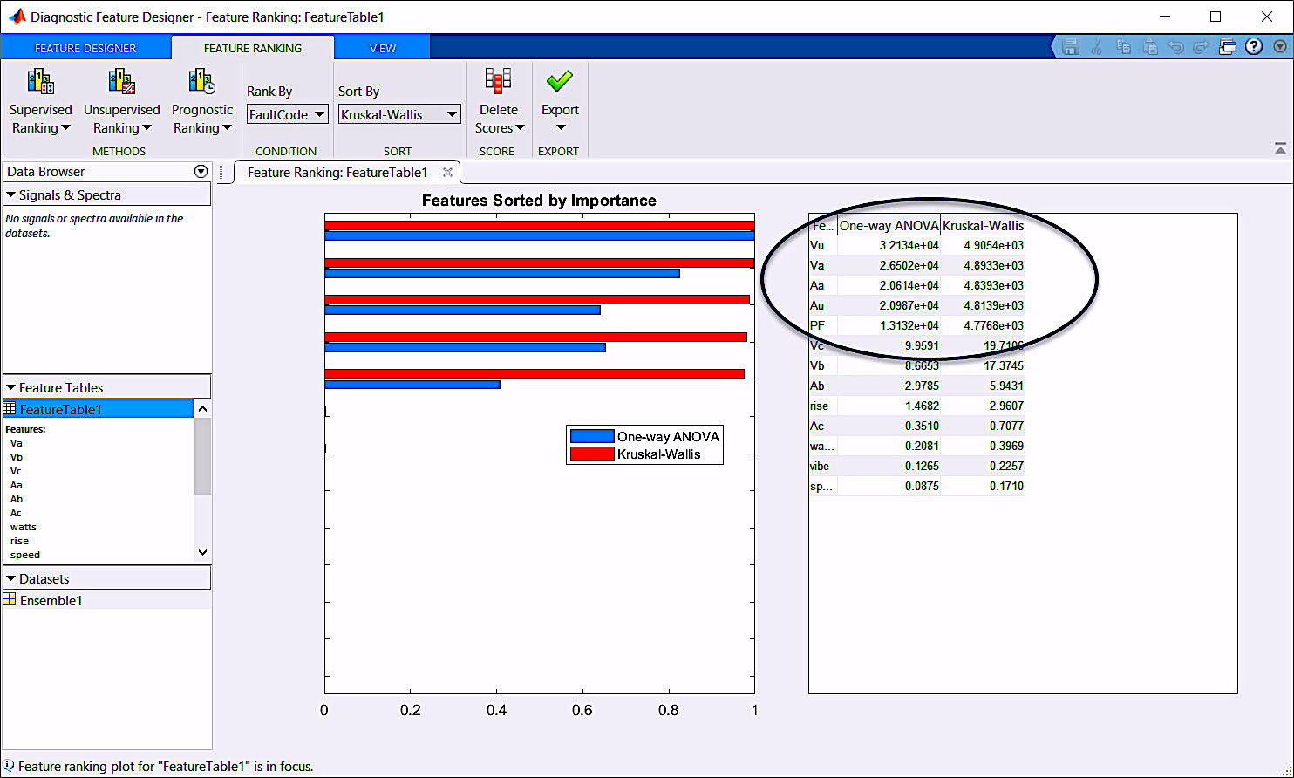
Task: Click the Fe... feature column header
Action: (823, 225)
